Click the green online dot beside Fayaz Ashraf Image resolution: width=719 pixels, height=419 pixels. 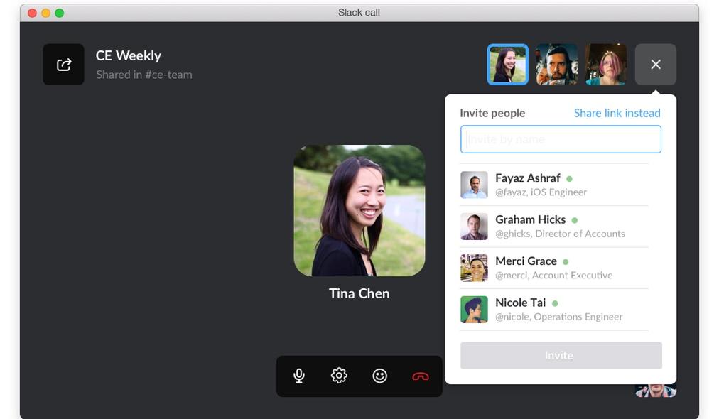[568, 178]
